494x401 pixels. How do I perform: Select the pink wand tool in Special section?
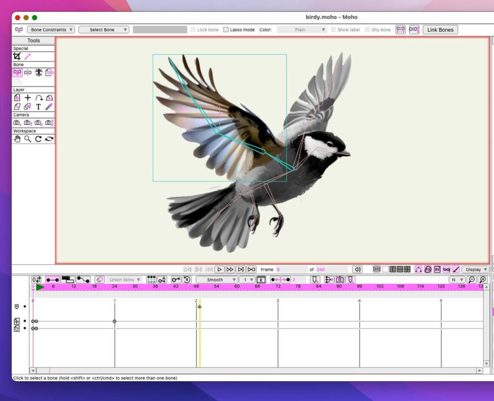point(28,57)
